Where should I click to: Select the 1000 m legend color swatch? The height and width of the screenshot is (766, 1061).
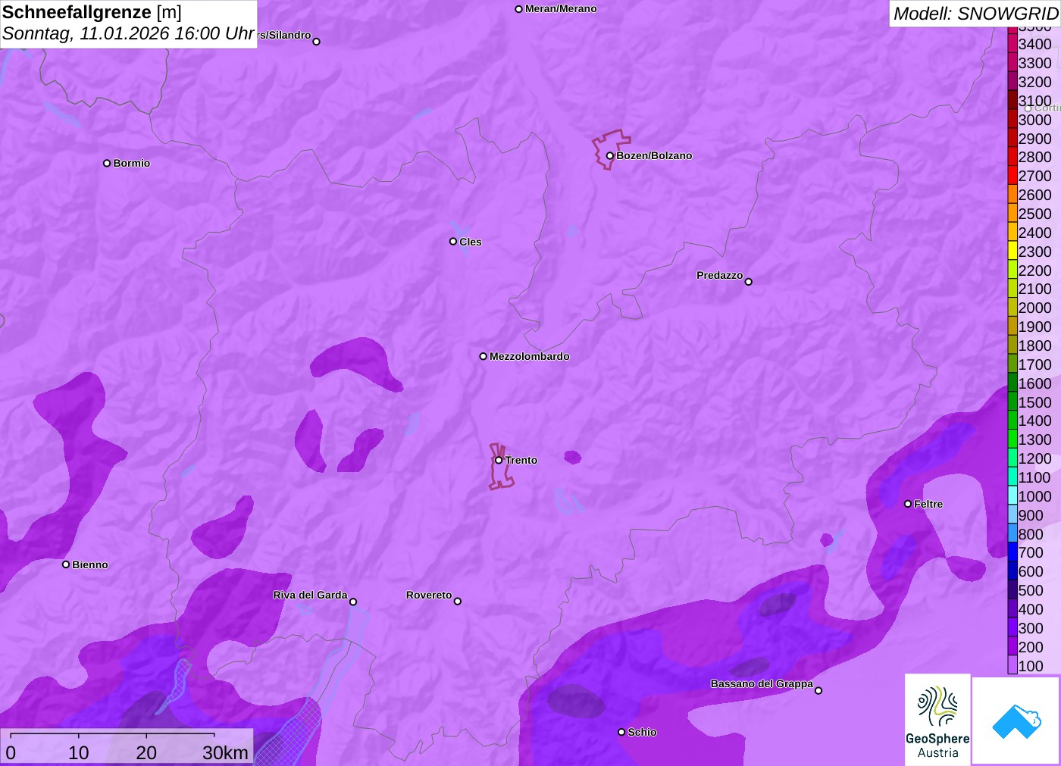click(1012, 496)
